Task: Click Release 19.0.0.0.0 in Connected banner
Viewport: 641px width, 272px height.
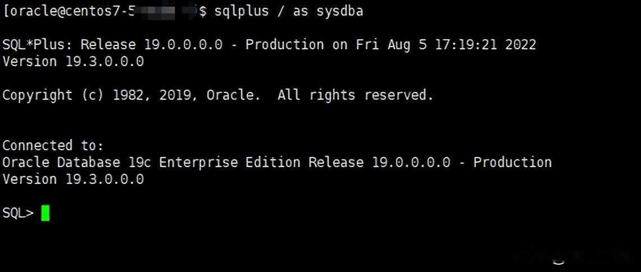Action: (x=379, y=162)
